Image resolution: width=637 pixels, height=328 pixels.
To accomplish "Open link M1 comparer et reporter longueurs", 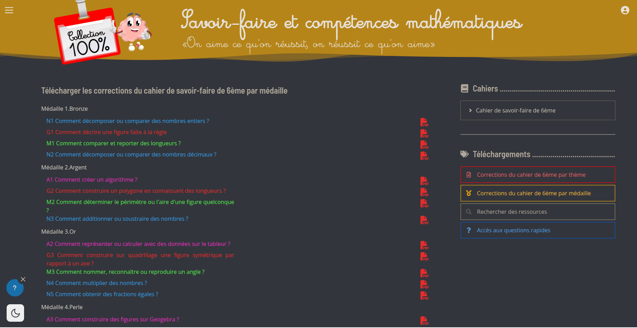I will [113, 143].
